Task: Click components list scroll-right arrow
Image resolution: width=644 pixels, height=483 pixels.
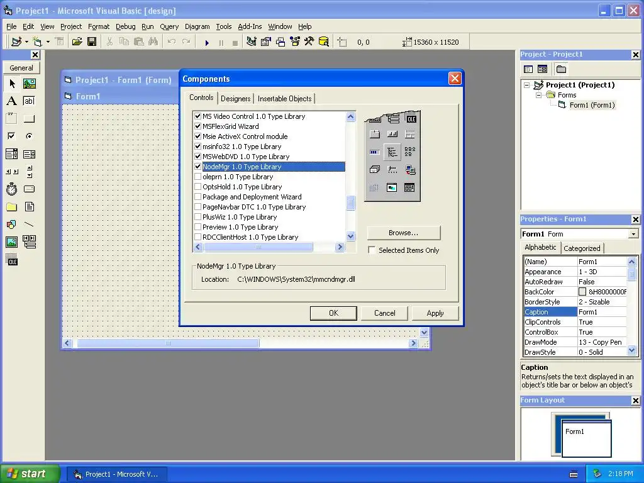Action: point(340,247)
